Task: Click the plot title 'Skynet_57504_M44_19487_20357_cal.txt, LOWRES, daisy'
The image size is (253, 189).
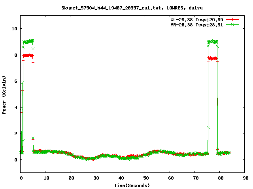Action: [x=132, y=8]
